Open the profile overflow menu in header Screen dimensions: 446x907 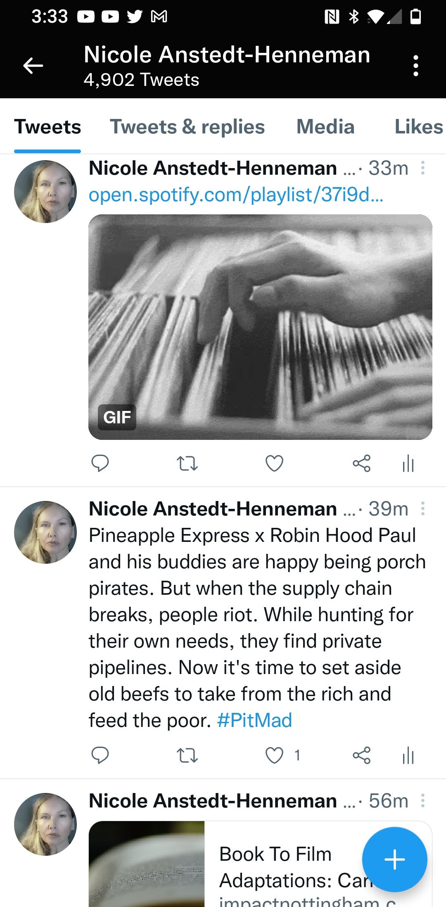coord(416,66)
